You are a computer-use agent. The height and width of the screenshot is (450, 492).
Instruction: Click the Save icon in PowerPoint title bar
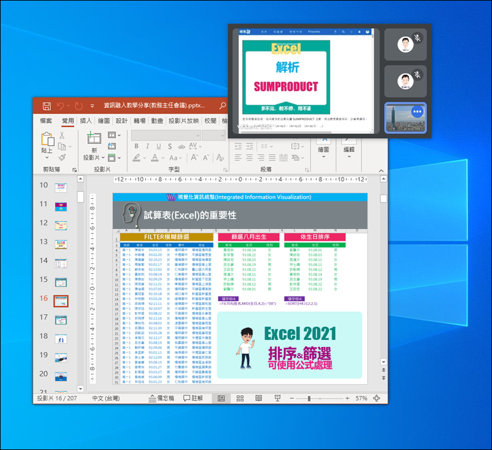point(47,106)
